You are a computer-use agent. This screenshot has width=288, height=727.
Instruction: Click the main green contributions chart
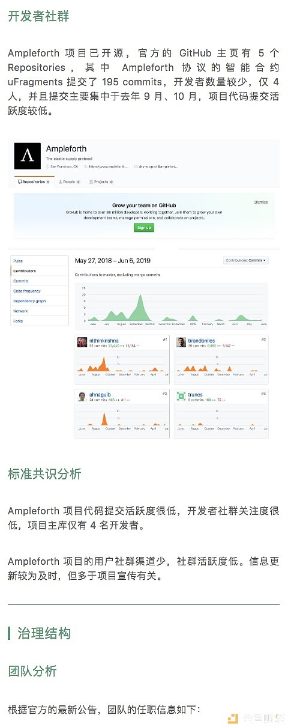click(x=172, y=305)
